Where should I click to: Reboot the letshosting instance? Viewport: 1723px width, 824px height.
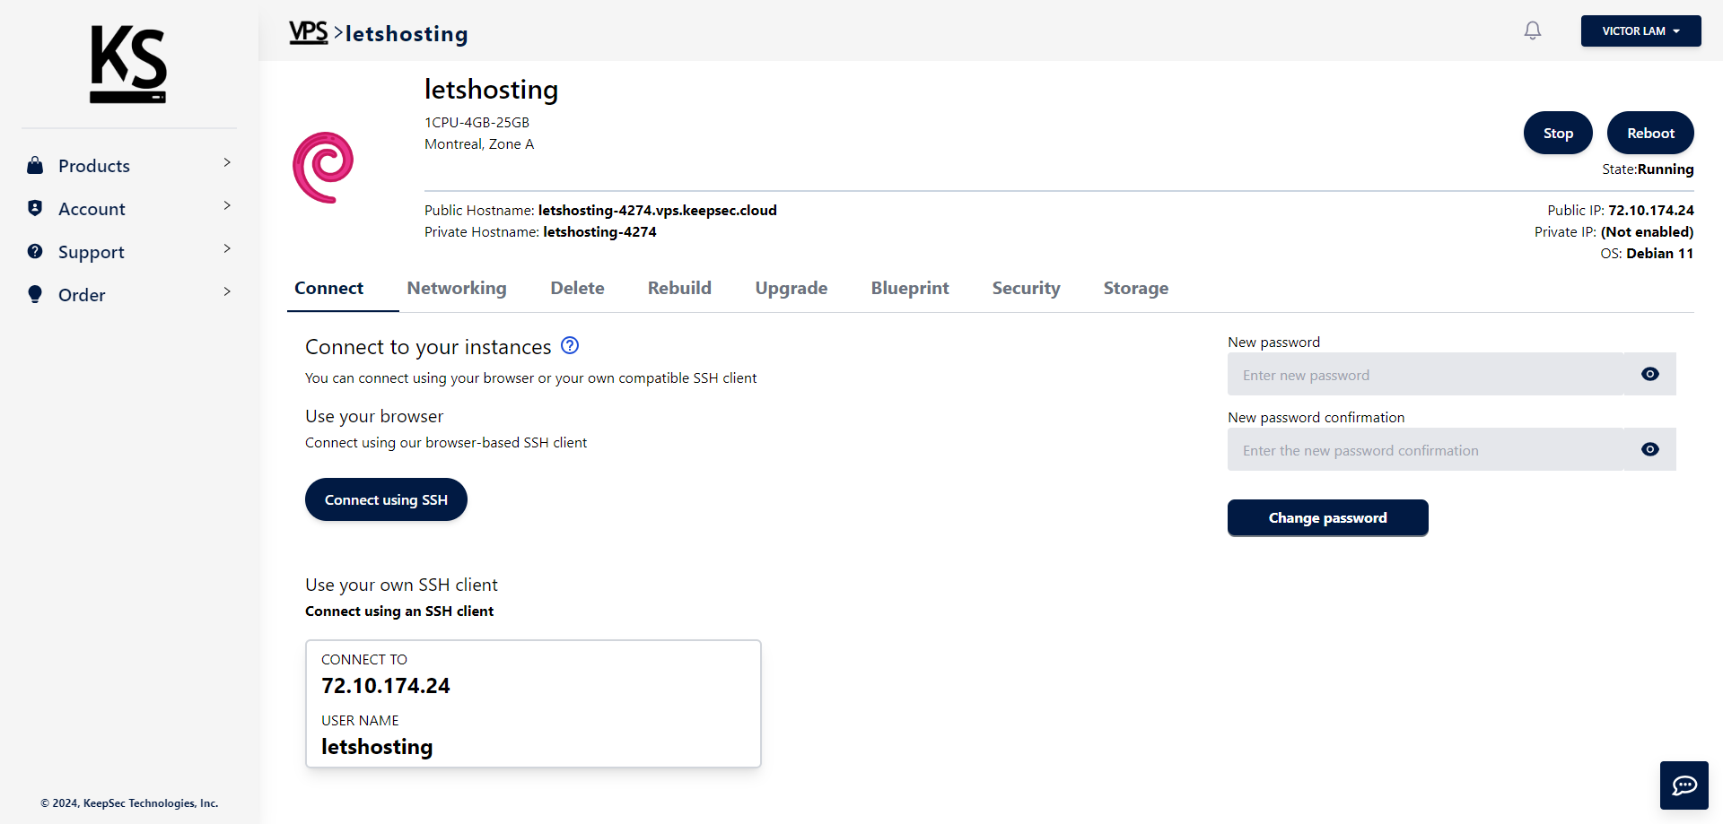1650,133
